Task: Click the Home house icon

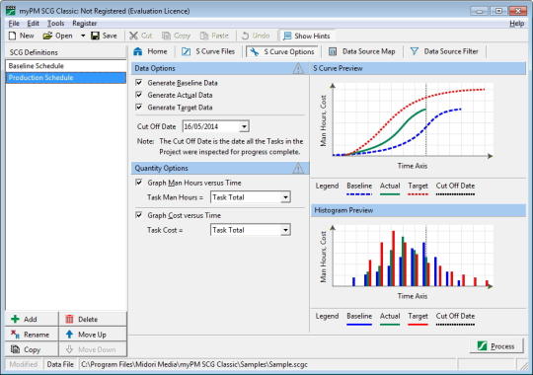Action: tap(138, 51)
